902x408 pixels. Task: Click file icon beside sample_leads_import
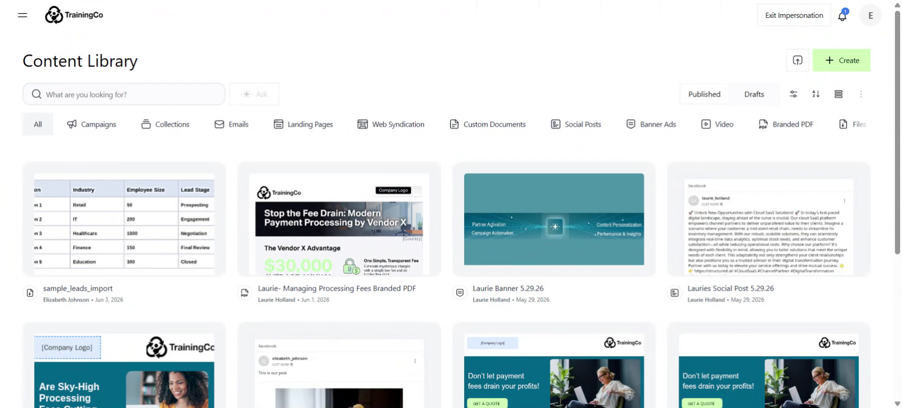point(30,293)
